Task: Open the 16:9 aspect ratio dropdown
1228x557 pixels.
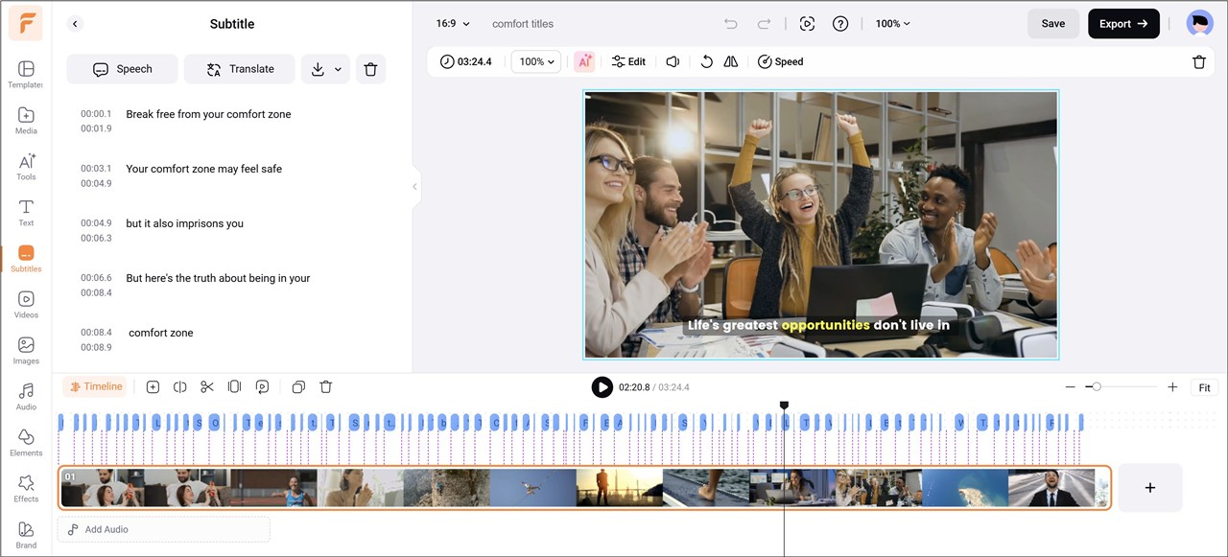Action: click(453, 24)
